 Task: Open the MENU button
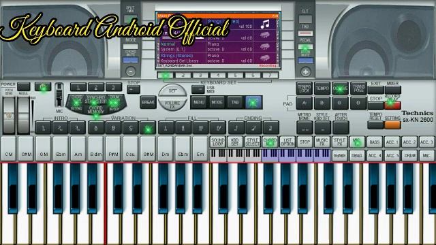tap(199, 102)
